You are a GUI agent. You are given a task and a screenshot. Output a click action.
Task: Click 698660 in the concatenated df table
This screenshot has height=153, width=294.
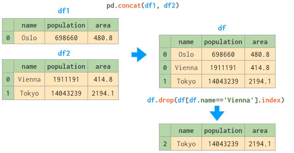(x=223, y=55)
